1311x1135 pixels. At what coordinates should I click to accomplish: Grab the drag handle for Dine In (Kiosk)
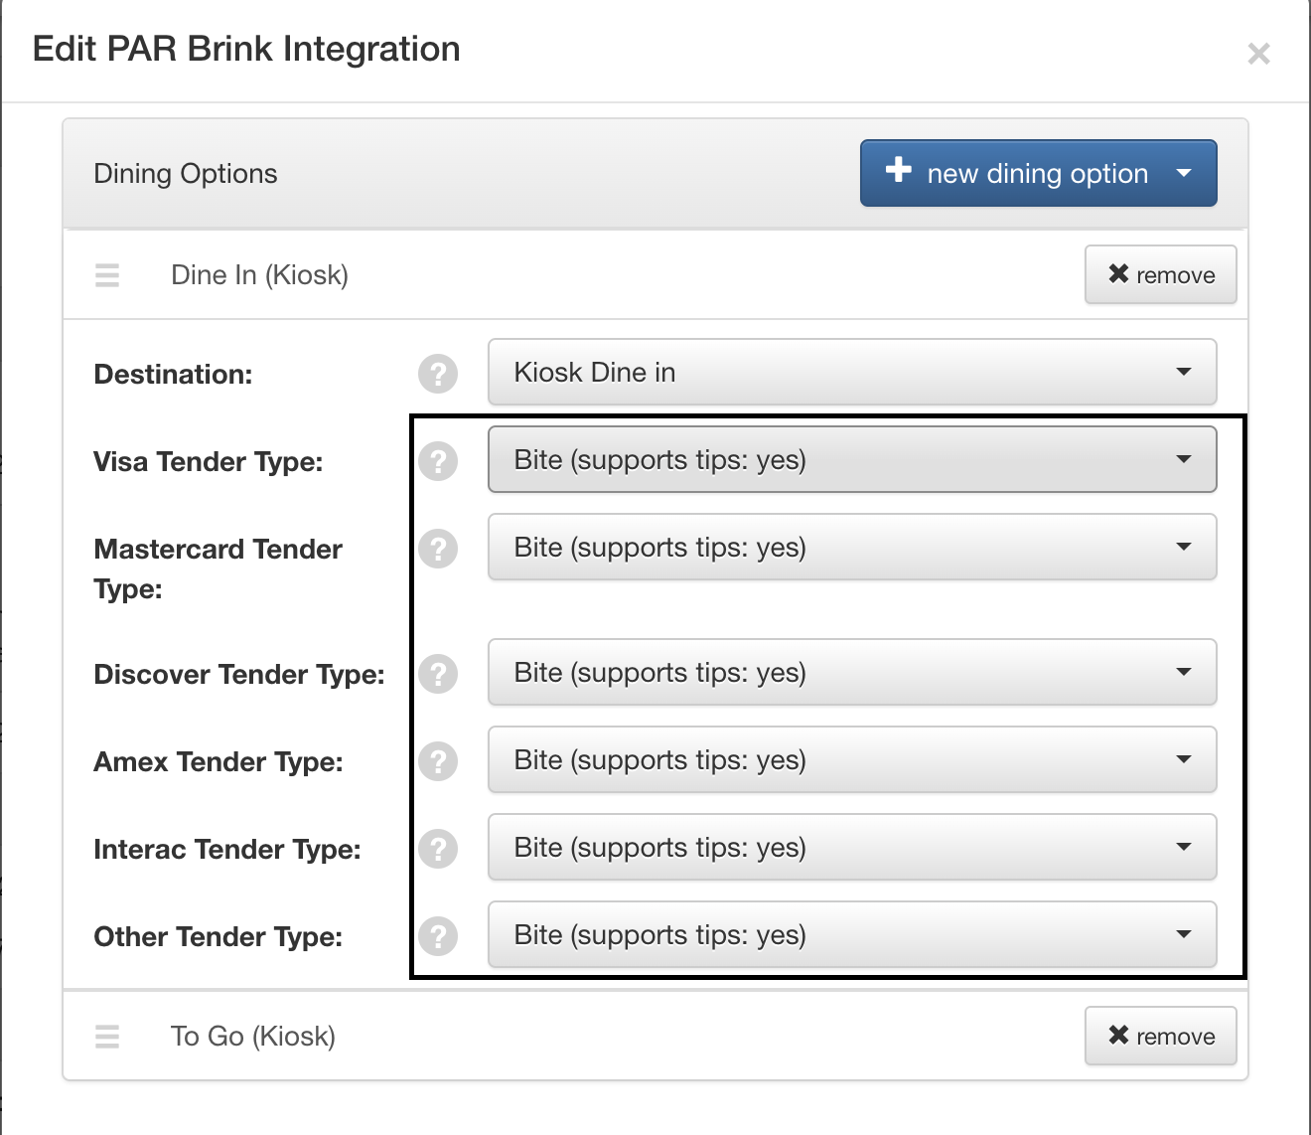(x=107, y=275)
